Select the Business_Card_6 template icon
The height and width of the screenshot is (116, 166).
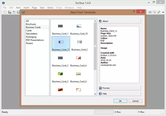(78, 74)
